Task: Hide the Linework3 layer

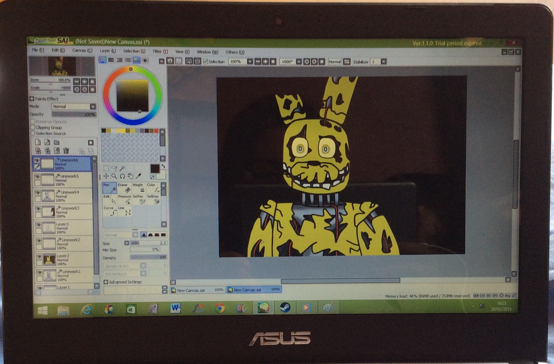Action: pos(38,209)
